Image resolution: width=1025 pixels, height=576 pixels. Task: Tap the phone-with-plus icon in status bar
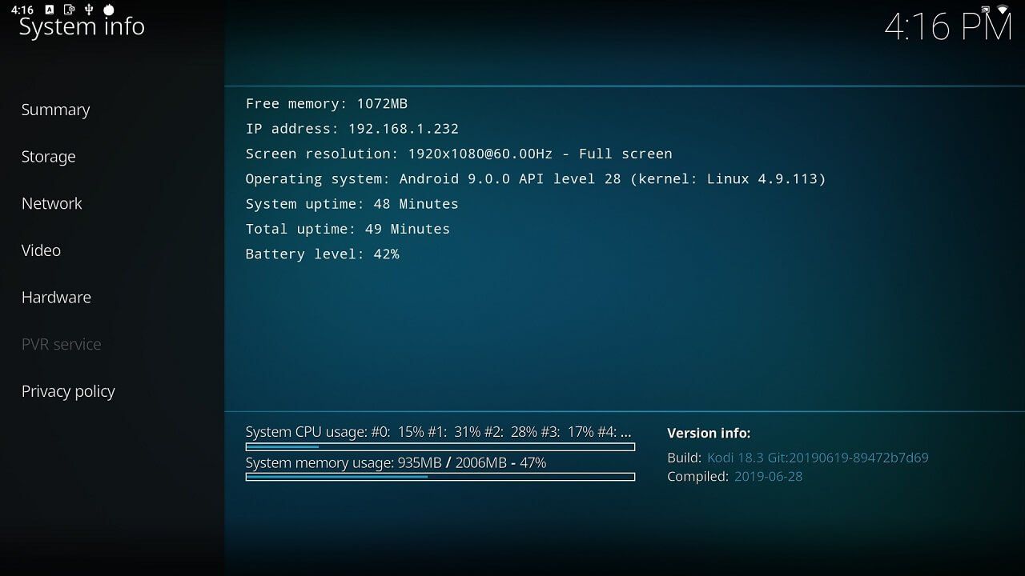point(69,10)
